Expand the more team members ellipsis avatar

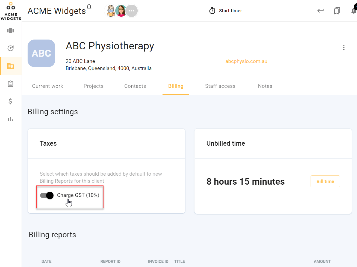pos(132,11)
